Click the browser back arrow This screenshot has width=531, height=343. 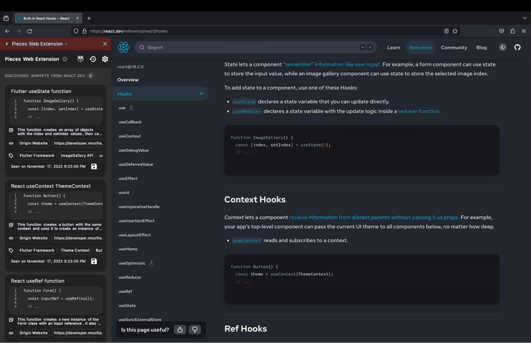tap(7, 31)
